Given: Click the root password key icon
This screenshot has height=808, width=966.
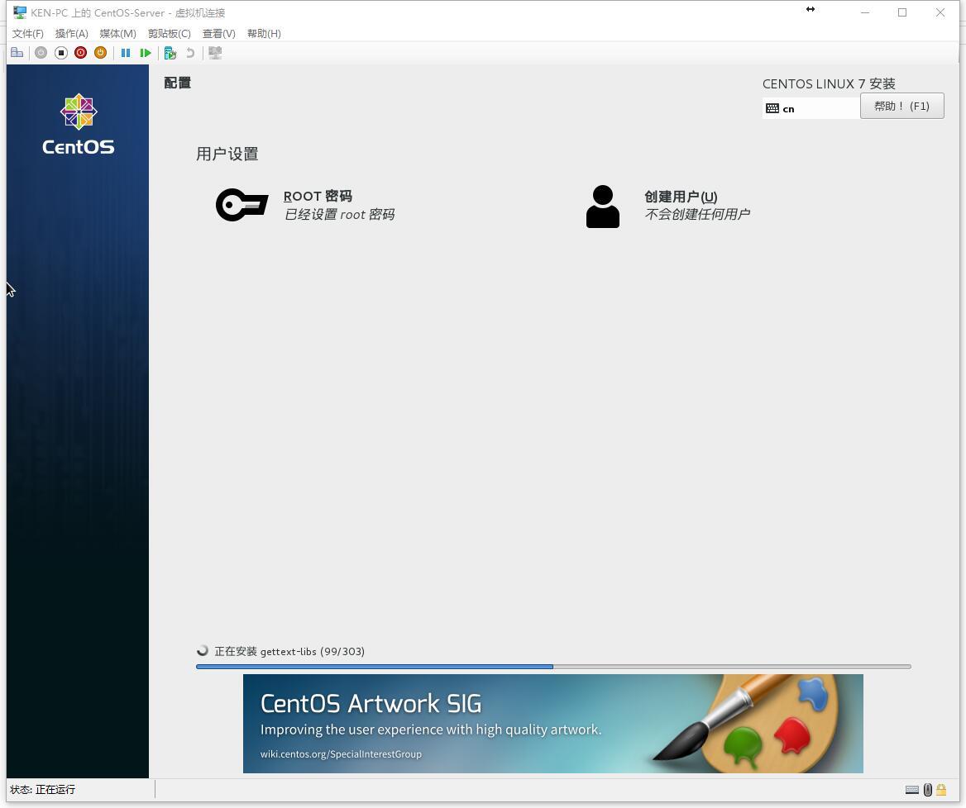Looking at the screenshot, I should (x=242, y=205).
